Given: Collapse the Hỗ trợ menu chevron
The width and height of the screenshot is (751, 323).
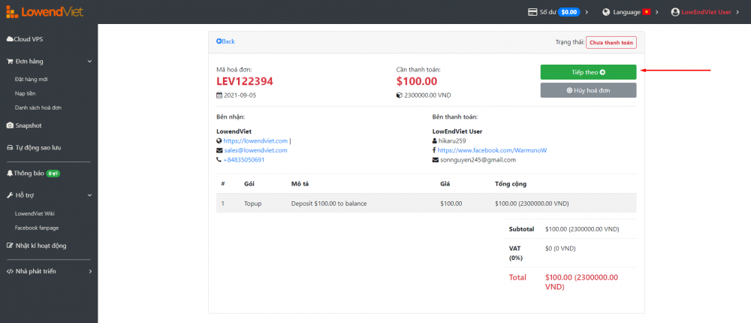Looking at the screenshot, I should pos(89,195).
